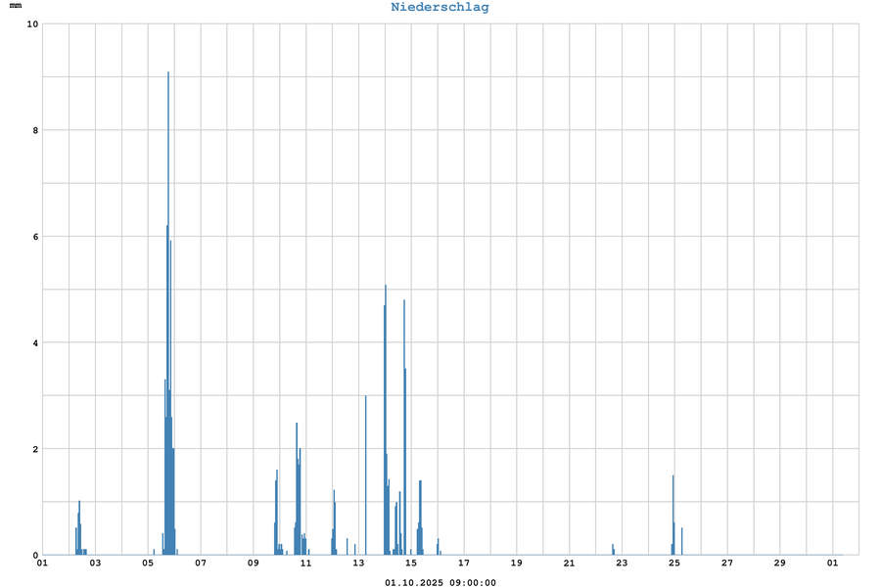
Task: Click the Niederschlag chart title
Action: [x=440, y=7]
